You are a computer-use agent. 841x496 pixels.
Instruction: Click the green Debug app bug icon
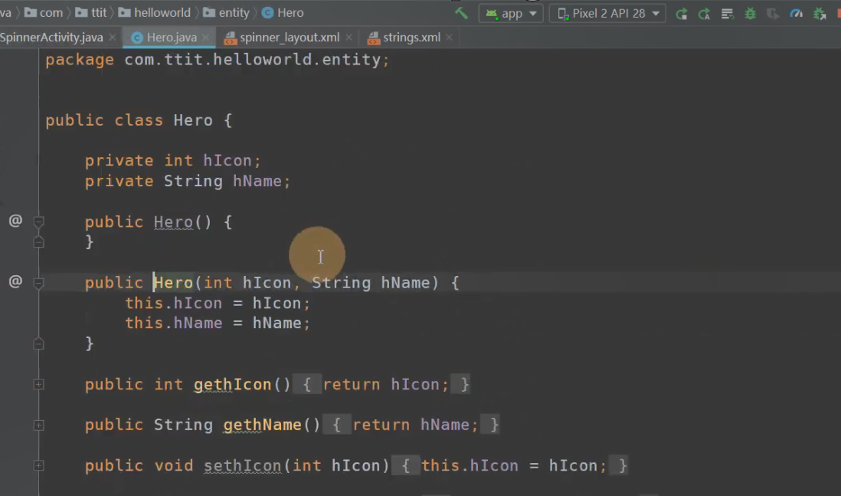tap(751, 14)
